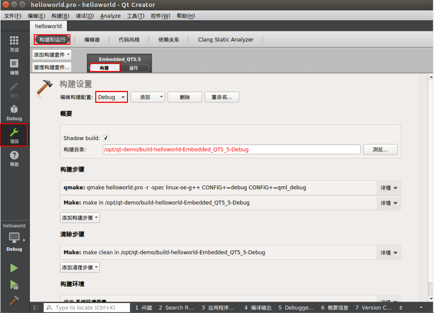Run the helloworld project with green play icon
The height and width of the screenshot is (313, 434).
click(14, 268)
